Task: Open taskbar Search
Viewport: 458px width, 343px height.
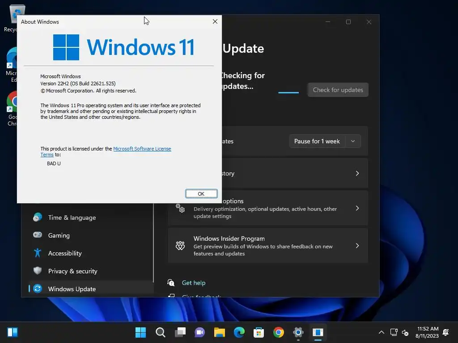Action: click(161, 332)
